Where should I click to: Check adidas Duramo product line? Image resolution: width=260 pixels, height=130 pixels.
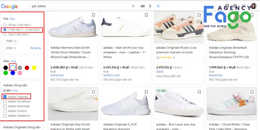(x=5, y=111)
